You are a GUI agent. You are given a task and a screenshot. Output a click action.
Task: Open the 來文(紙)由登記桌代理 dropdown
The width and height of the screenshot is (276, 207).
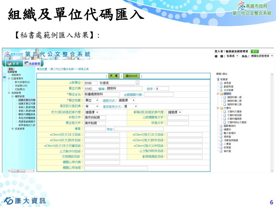[x=92, y=112]
